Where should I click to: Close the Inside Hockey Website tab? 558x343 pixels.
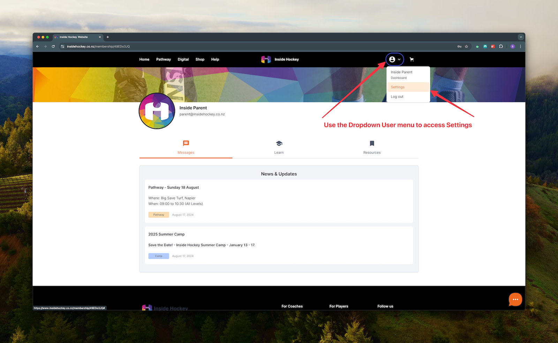(x=100, y=37)
